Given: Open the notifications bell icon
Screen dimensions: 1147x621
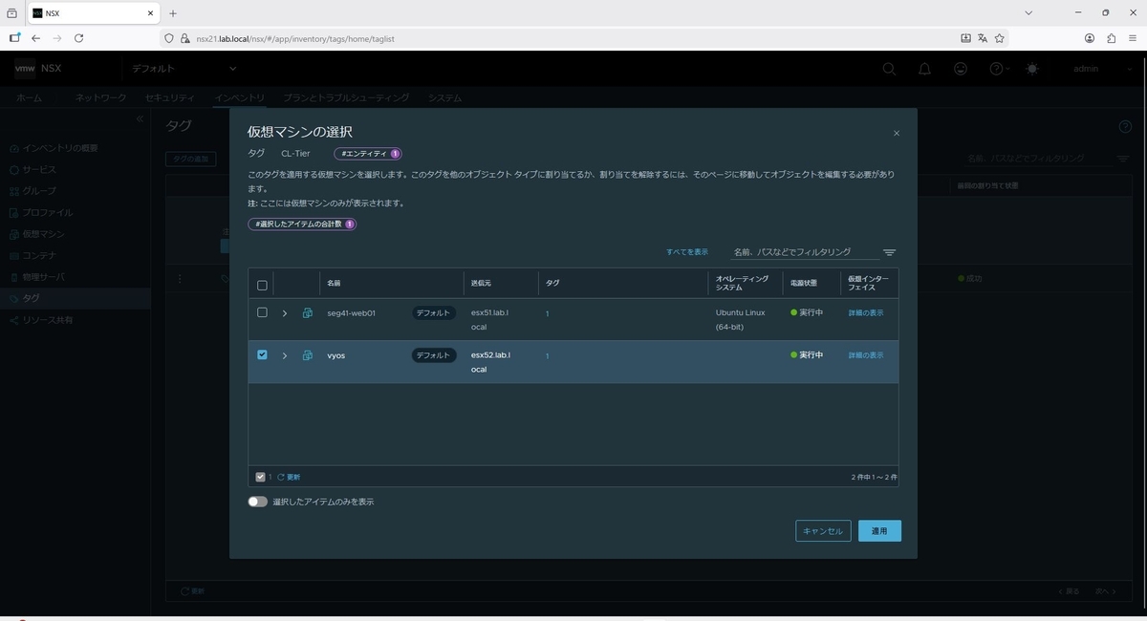Looking at the screenshot, I should (925, 69).
